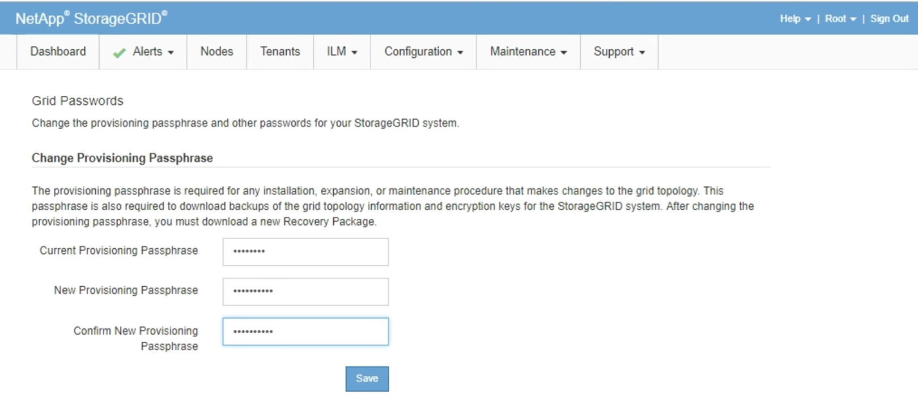Screen dimensions: 918x420
Task: Click the Confirm New Provisioning Passphrase label
Action: (135, 338)
